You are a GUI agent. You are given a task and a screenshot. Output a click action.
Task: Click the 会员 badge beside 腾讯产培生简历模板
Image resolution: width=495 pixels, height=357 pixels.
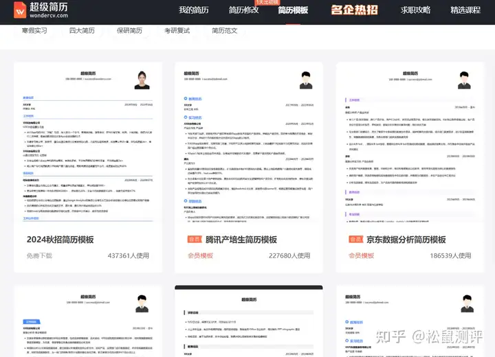[195, 240]
